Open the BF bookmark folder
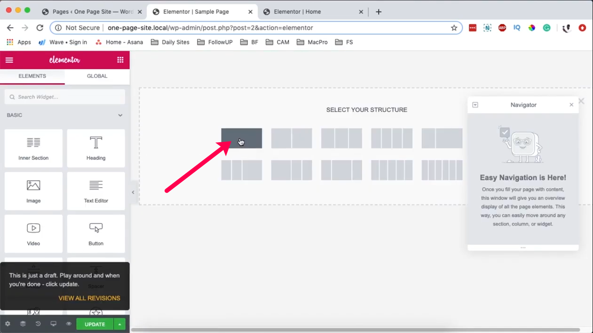 249,42
